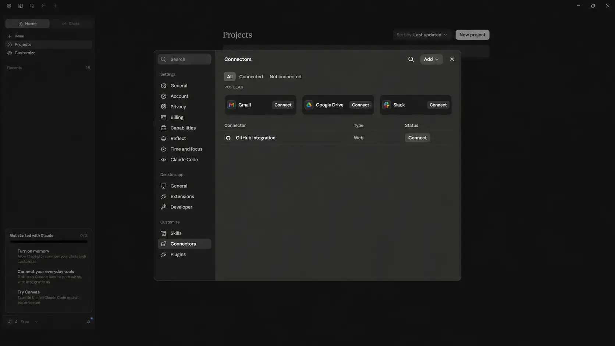
Task: Open Privacy settings
Action: click(x=184, y=107)
